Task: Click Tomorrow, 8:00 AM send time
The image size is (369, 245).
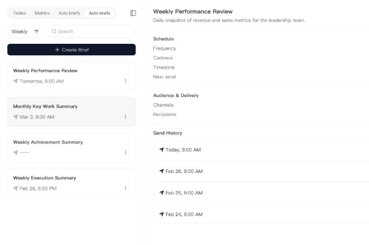Action: pos(42,81)
